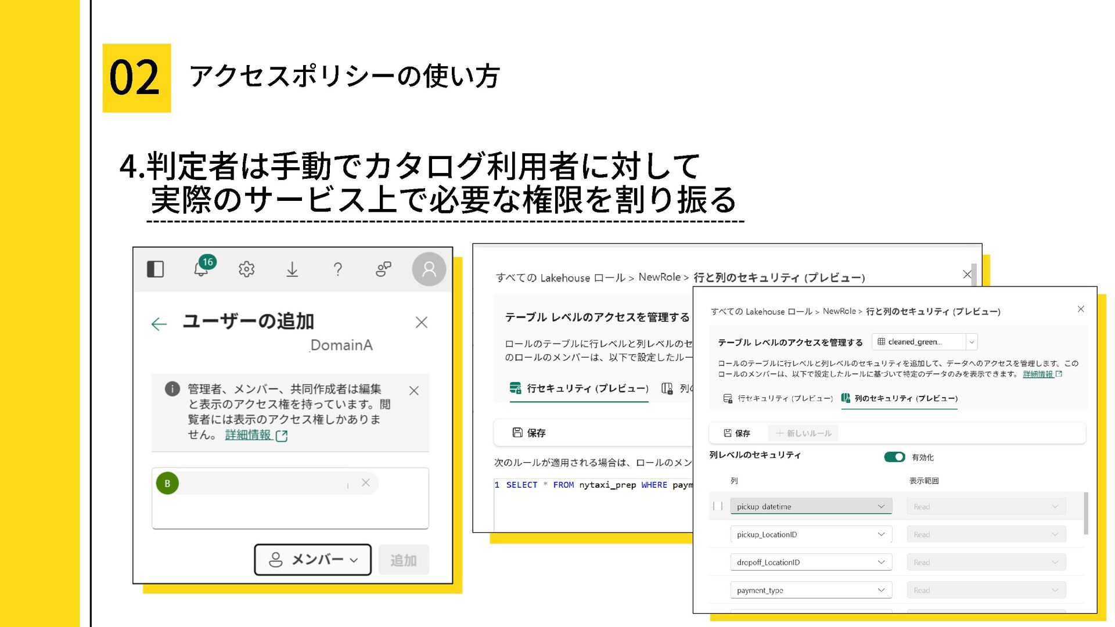Toggle the left navigation pane icon
1115x627 pixels.
(x=155, y=269)
